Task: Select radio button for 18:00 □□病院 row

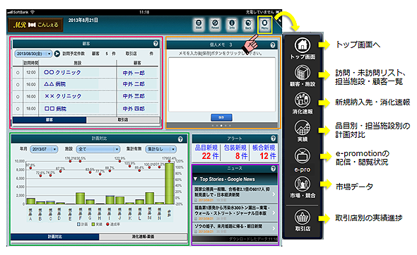Action: pyautogui.click(x=18, y=109)
